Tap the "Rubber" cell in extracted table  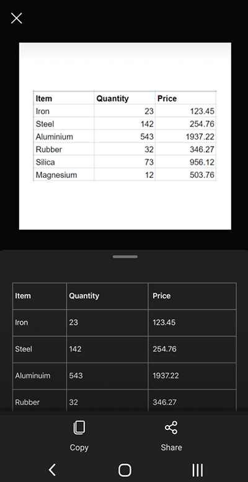point(40,401)
